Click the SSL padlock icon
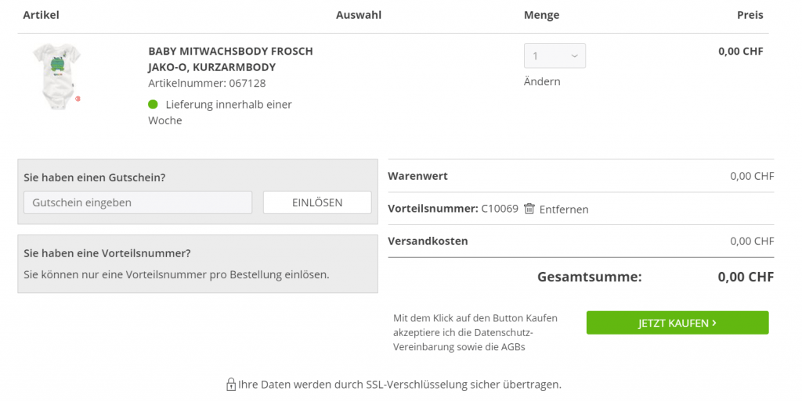Viewport: 802px width, 401px height. point(231,385)
